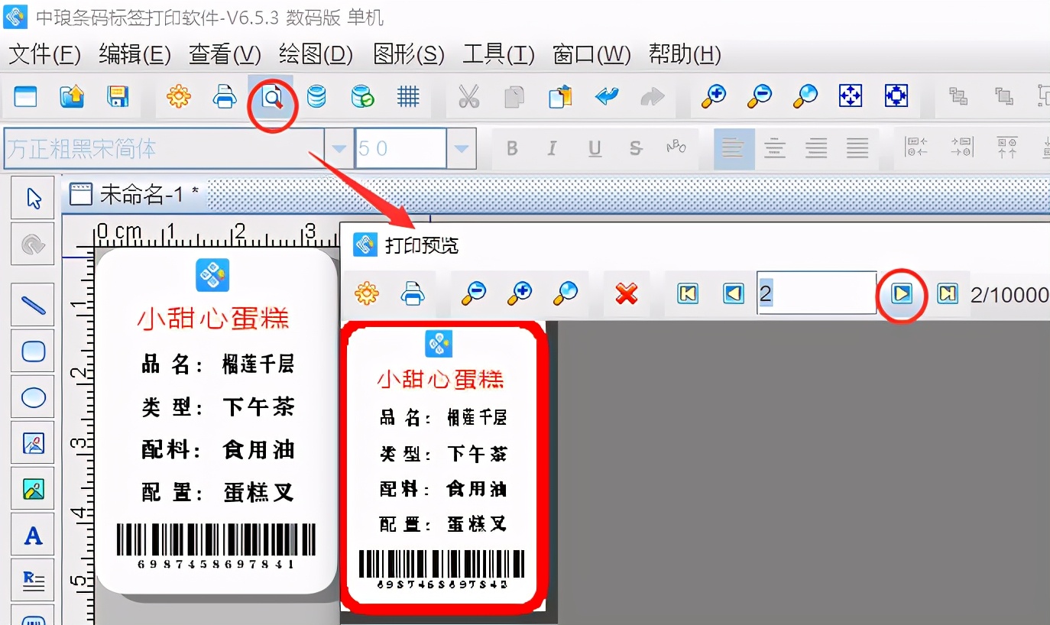Image resolution: width=1050 pixels, height=625 pixels.
Task: Click the Paste clipboard icon
Action: click(x=561, y=96)
